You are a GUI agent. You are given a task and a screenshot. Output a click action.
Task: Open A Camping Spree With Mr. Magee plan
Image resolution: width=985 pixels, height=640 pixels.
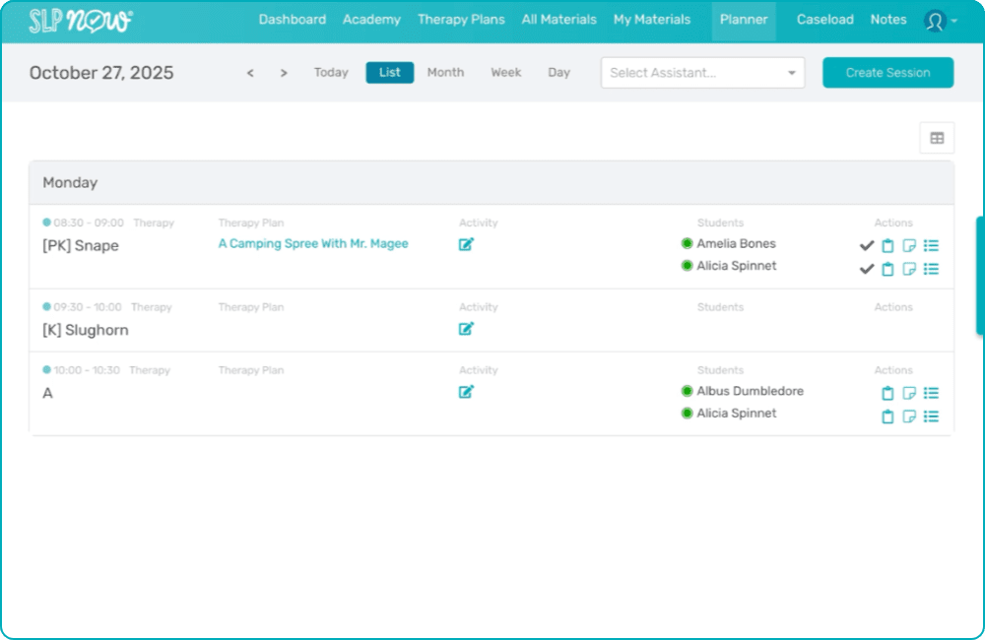pos(313,243)
